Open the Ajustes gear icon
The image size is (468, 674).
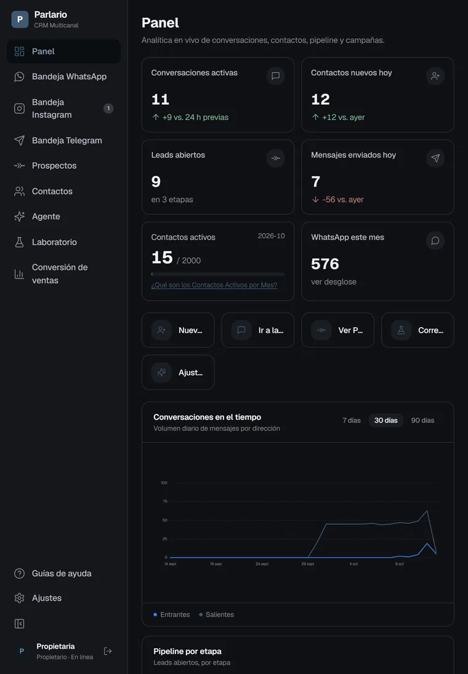[x=19, y=598]
